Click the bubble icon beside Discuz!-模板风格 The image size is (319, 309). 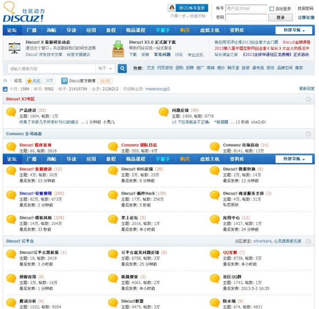pos(11,220)
